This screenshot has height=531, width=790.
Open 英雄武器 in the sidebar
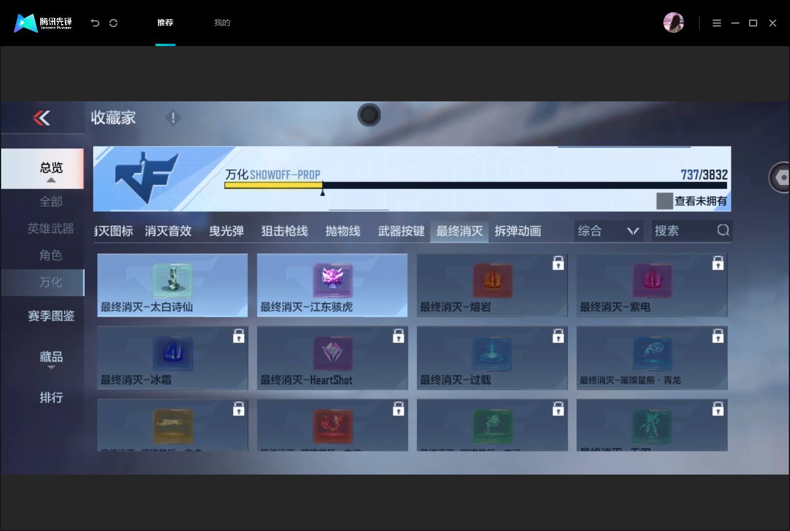[51, 229]
